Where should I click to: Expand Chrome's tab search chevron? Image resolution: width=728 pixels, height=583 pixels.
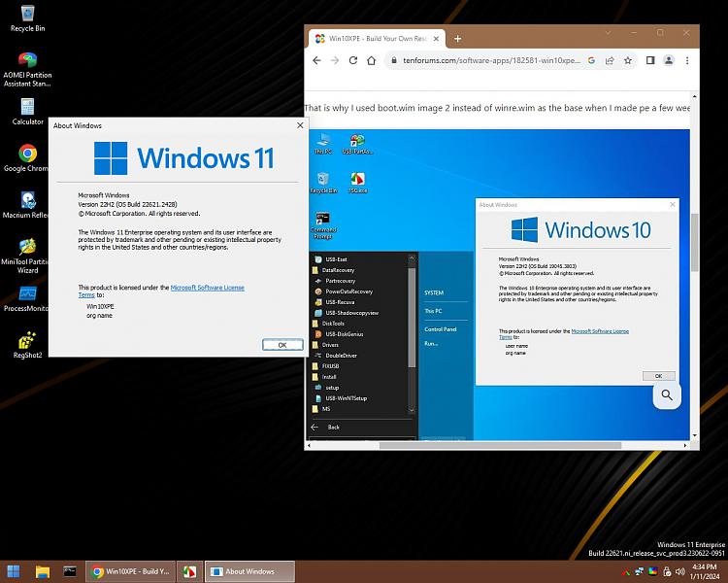[x=609, y=32]
